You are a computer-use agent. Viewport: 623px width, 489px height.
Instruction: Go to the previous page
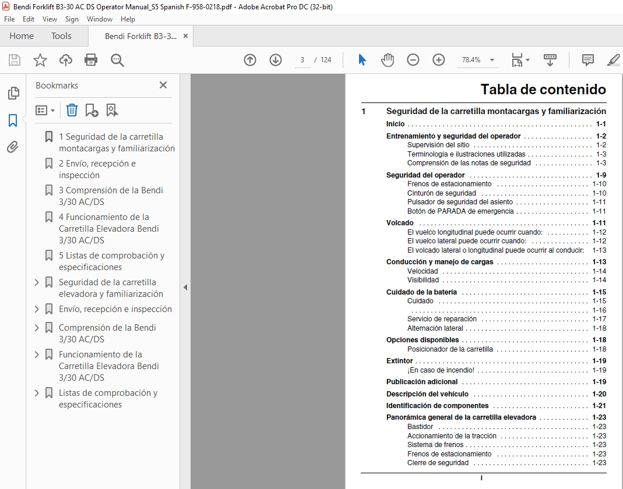coord(250,60)
